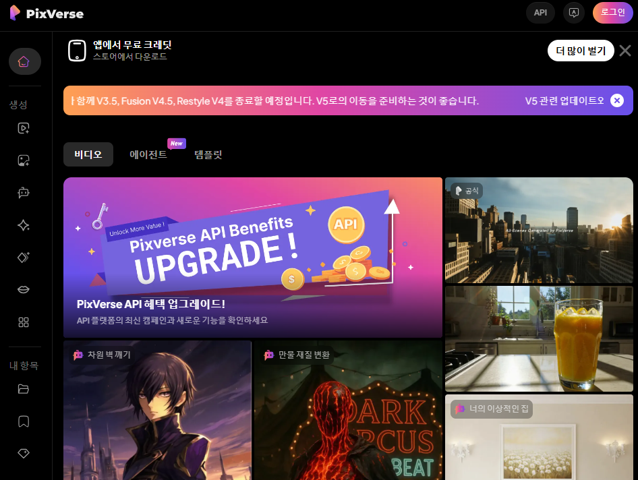This screenshot has width=638, height=480.
Task: Open the diamond transition sidebar icon
Action: click(x=24, y=257)
